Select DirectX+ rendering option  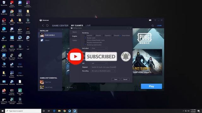pyautogui.click(x=113, y=35)
